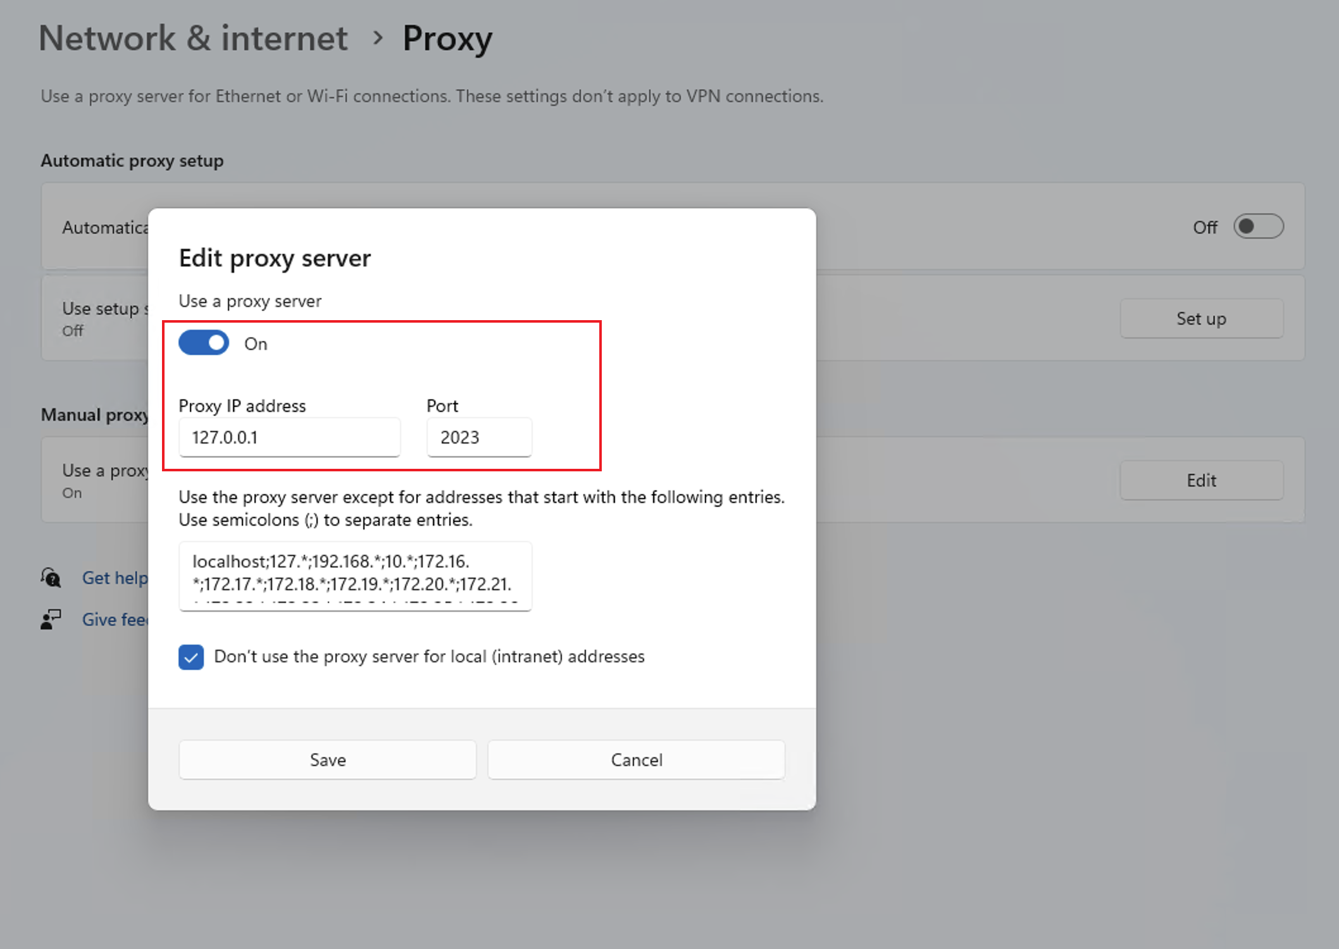Toggle automatically detect settings switch

pos(1258,226)
